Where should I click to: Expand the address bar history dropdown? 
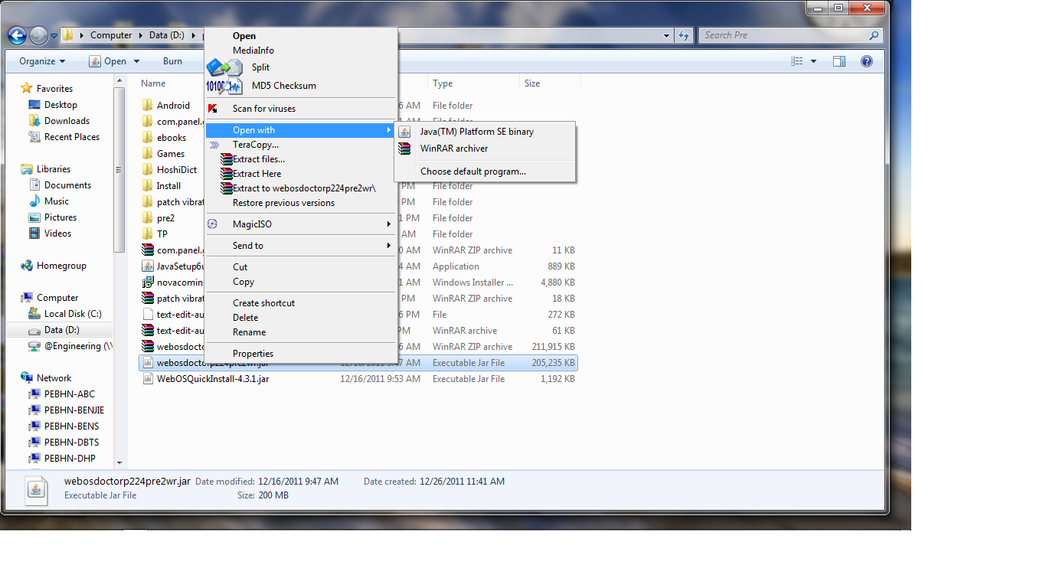[x=667, y=35]
